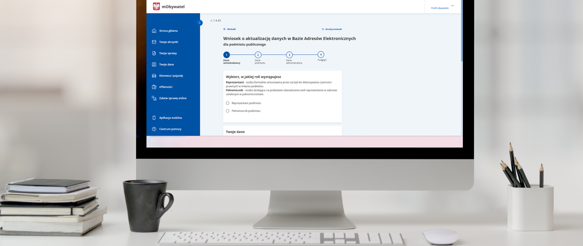Click the Twoje skrzynki envelope icon

[154, 42]
